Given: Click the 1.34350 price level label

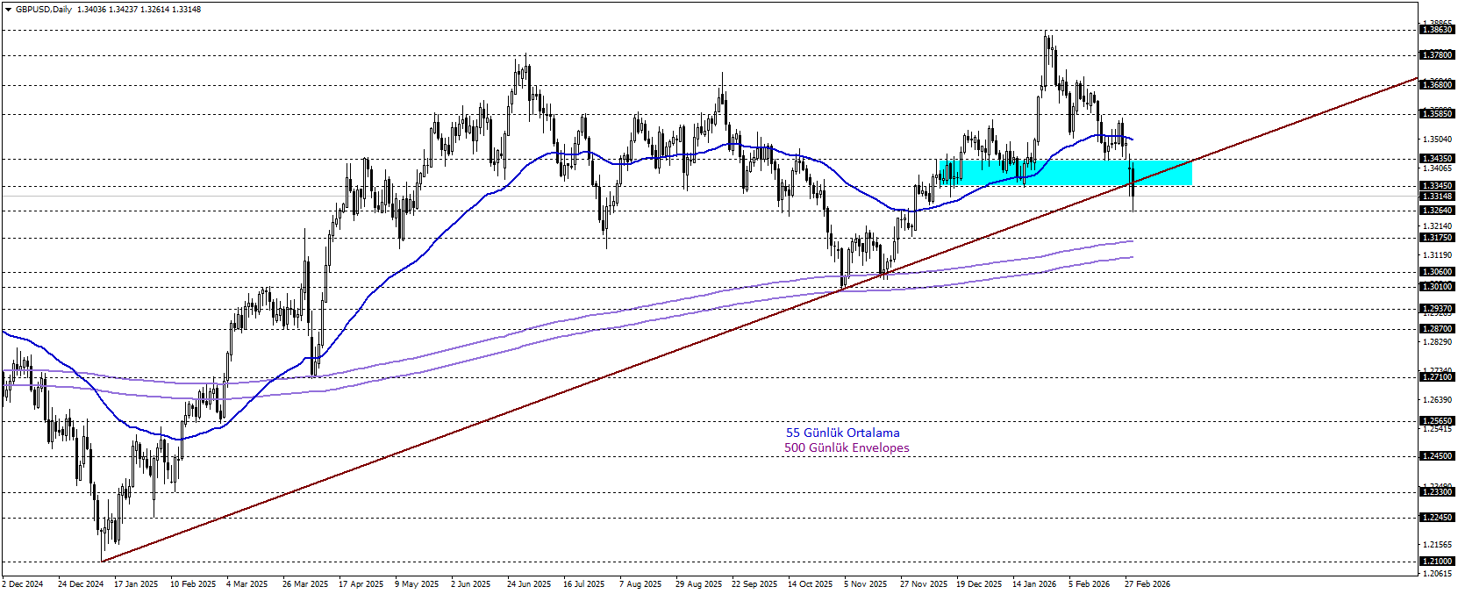Looking at the screenshot, I should 1437,159.
